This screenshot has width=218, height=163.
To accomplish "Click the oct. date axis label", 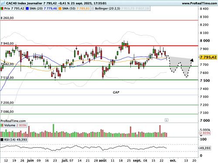I will (x=173, y=160).
